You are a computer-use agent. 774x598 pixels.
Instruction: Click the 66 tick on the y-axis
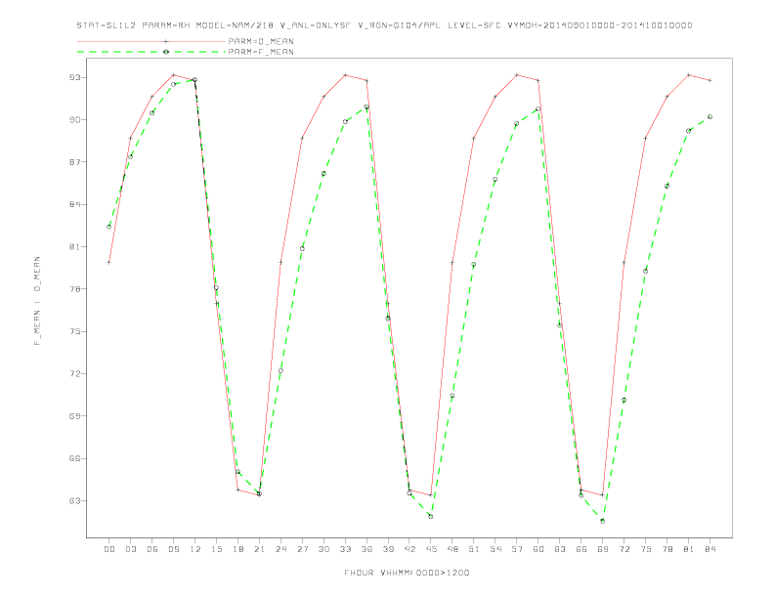click(74, 458)
